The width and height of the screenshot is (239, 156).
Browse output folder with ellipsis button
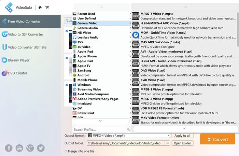pos(168,143)
